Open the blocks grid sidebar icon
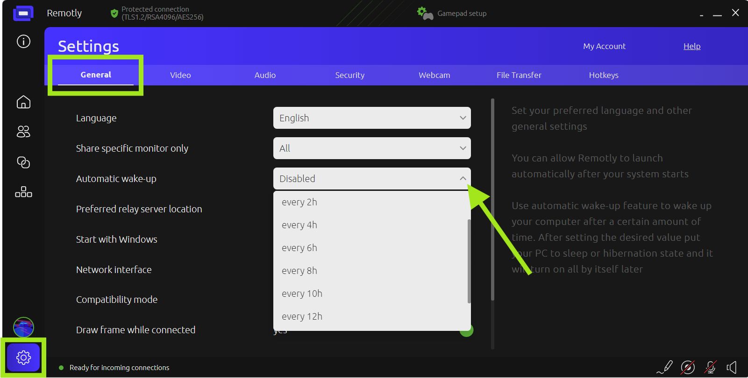This screenshot has height=378, width=748. pos(23,192)
